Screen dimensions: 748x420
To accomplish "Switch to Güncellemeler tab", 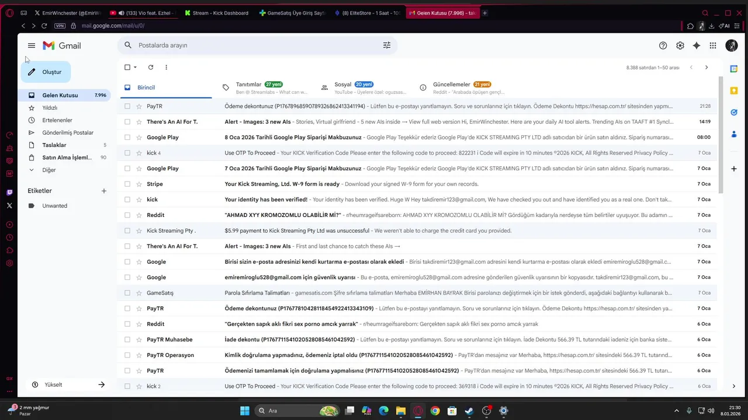I will pos(463,87).
